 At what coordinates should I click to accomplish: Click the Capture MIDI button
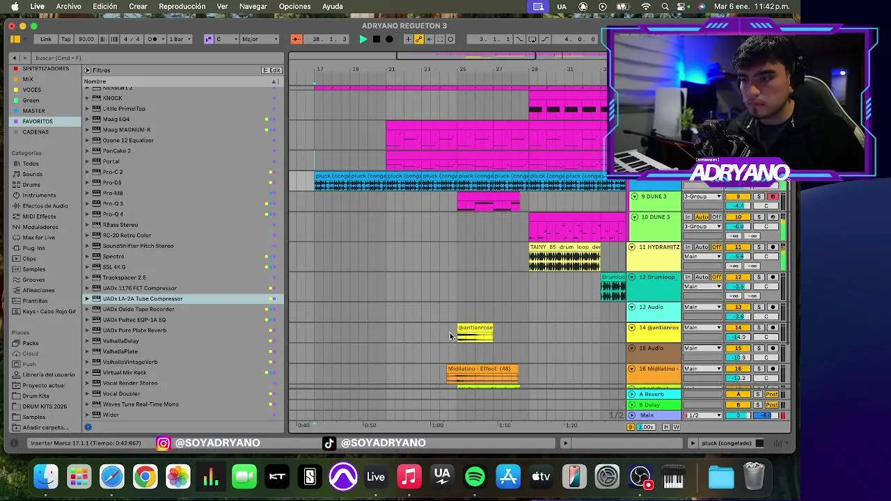pyautogui.click(x=440, y=39)
